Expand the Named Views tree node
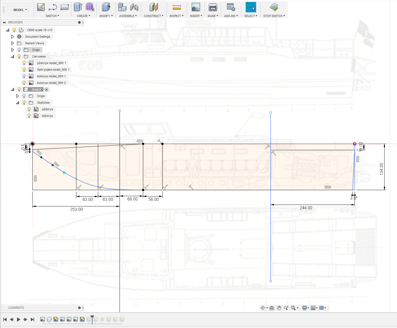Screen dimensions: 397x328 pos(12,43)
